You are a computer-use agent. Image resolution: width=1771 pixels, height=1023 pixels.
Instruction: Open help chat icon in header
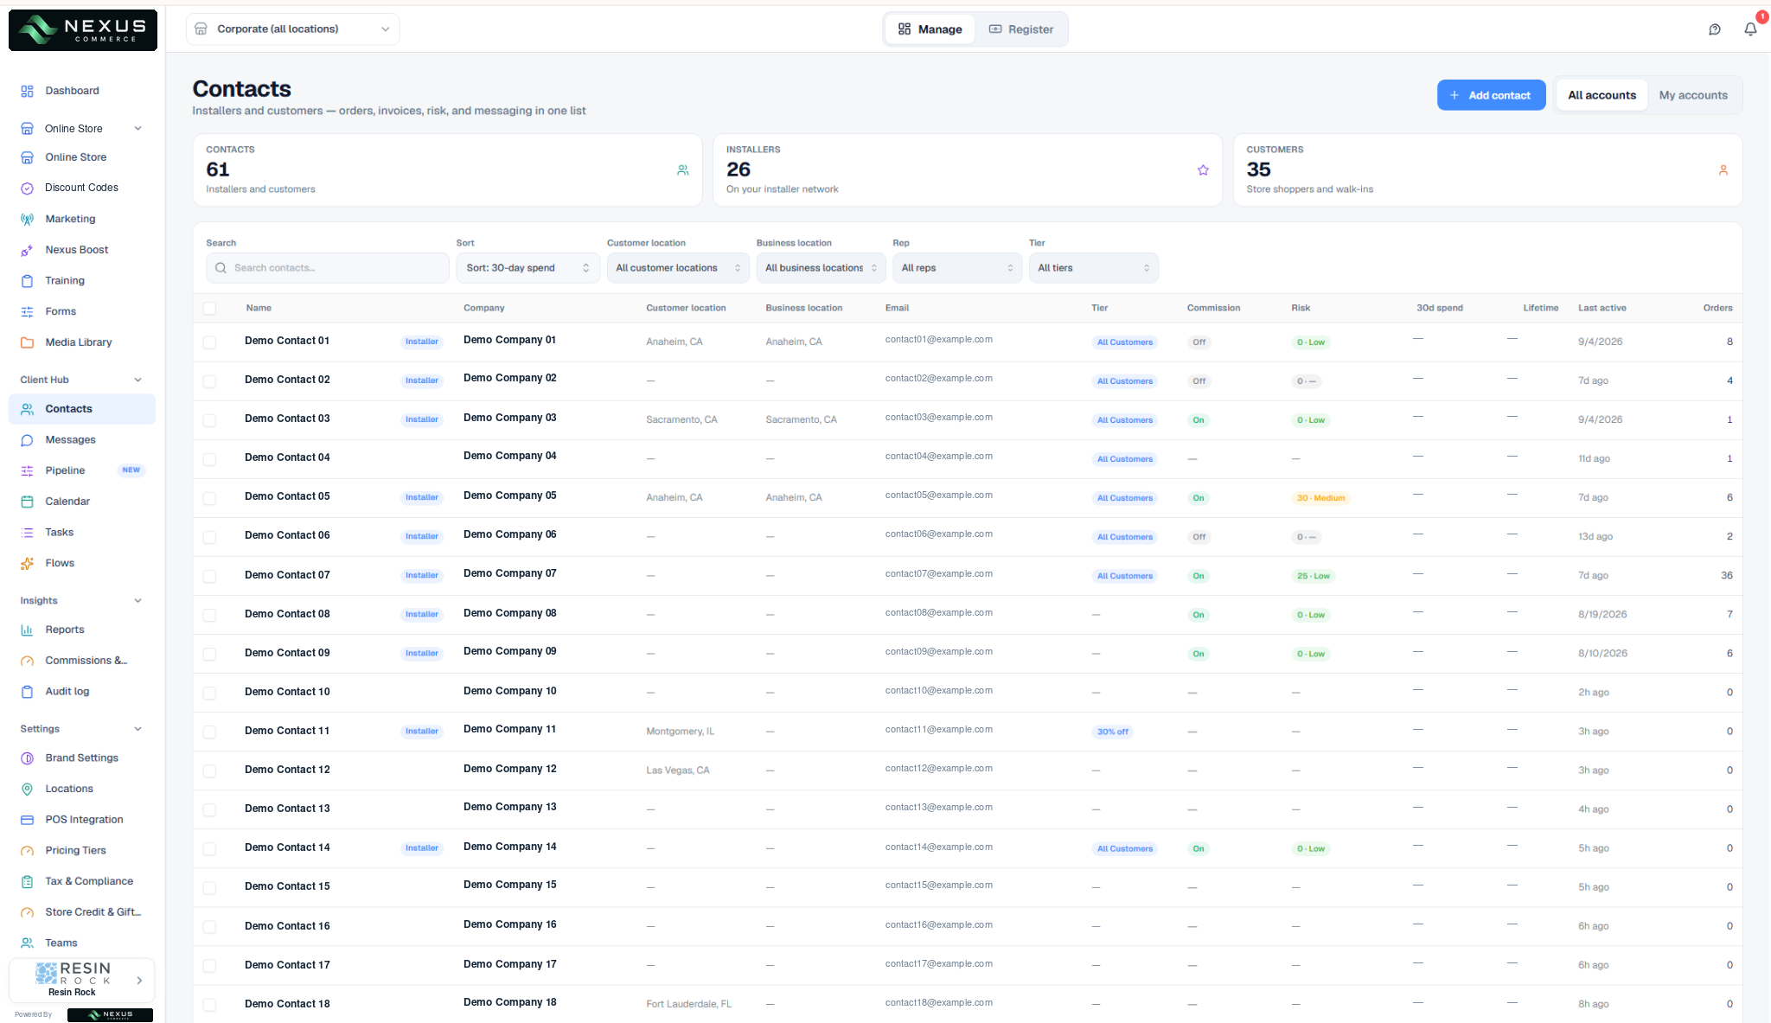[x=1715, y=29]
